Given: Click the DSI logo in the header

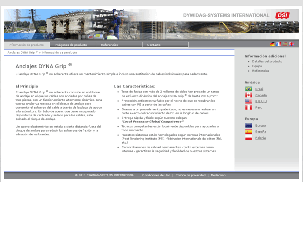Looking at the screenshot, I should tap(283, 15).
